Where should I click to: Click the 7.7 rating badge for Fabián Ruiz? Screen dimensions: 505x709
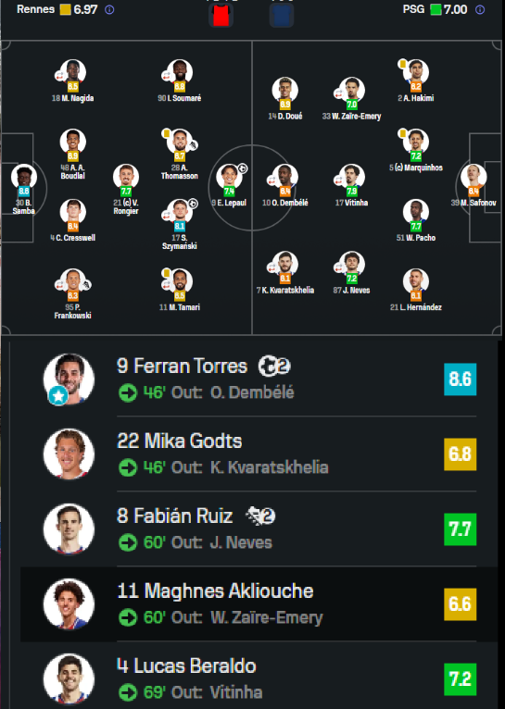coord(461,529)
